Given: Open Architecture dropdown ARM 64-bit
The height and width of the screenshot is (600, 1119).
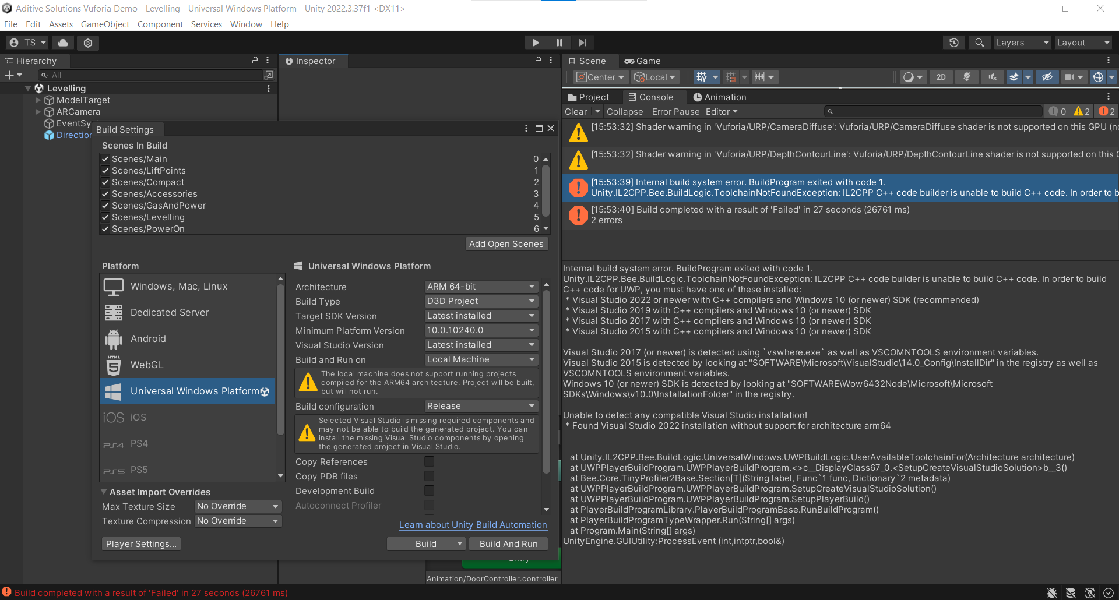Looking at the screenshot, I should tap(481, 287).
